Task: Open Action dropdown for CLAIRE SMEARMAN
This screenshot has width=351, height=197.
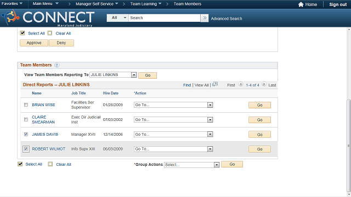Action: (173, 120)
